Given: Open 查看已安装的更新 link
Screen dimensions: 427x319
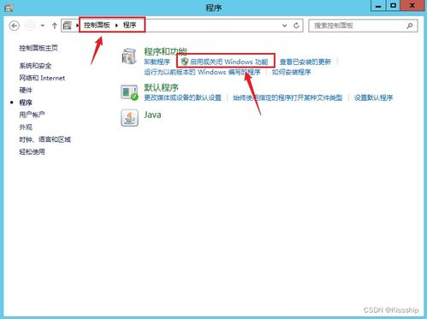Looking at the screenshot, I should pyautogui.click(x=305, y=62).
